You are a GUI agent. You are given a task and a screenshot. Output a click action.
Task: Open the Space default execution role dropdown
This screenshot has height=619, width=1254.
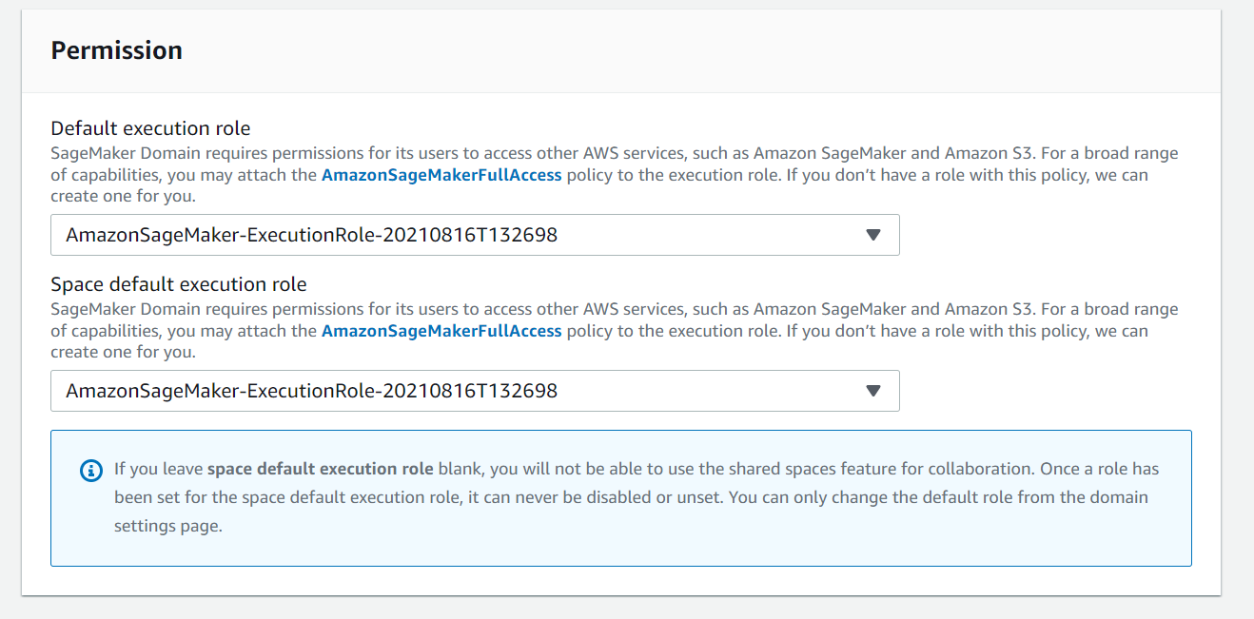pyautogui.click(x=475, y=391)
